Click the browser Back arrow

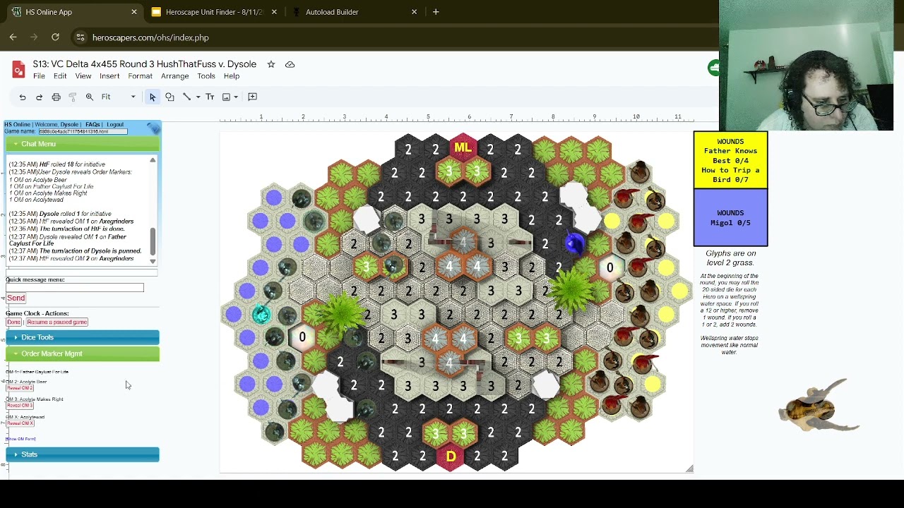13,37
